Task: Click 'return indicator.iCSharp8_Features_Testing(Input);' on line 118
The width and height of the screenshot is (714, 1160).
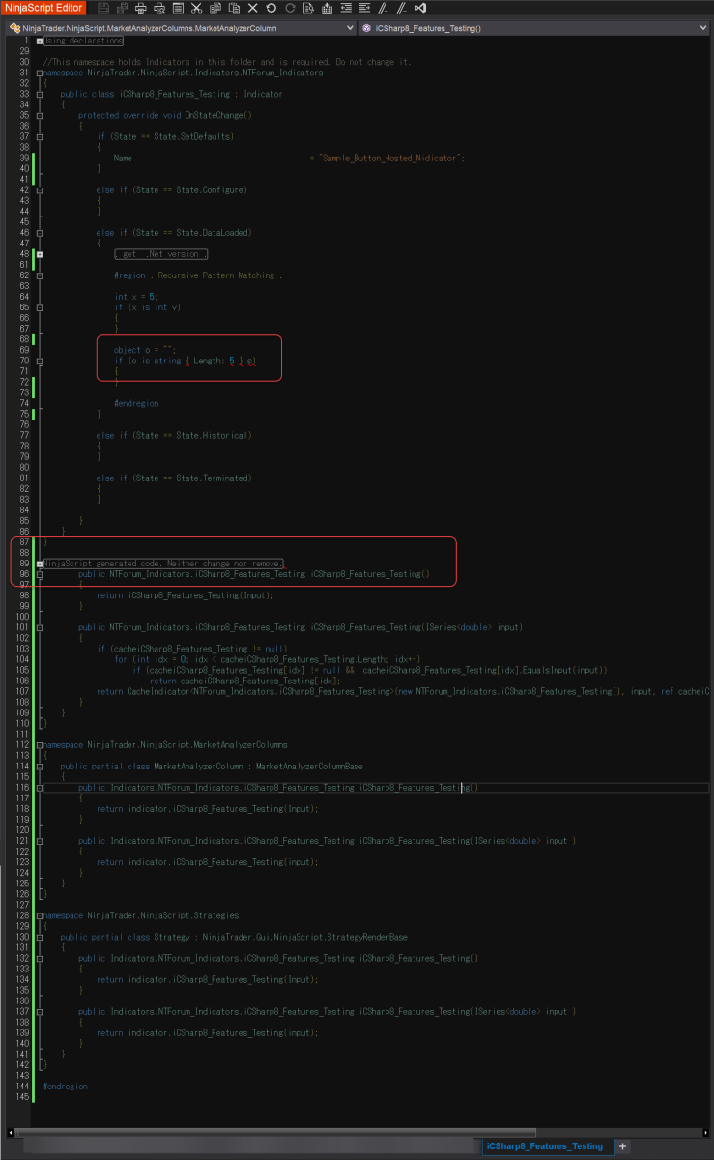Action: (x=207, y=809)
